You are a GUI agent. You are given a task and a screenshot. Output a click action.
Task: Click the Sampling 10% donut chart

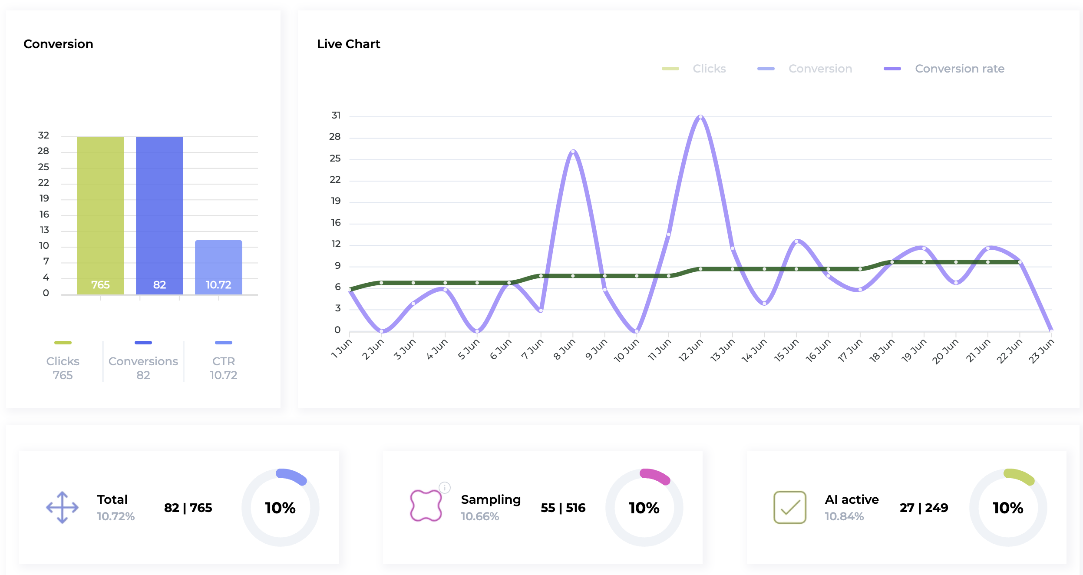click(x=644, y=507)
